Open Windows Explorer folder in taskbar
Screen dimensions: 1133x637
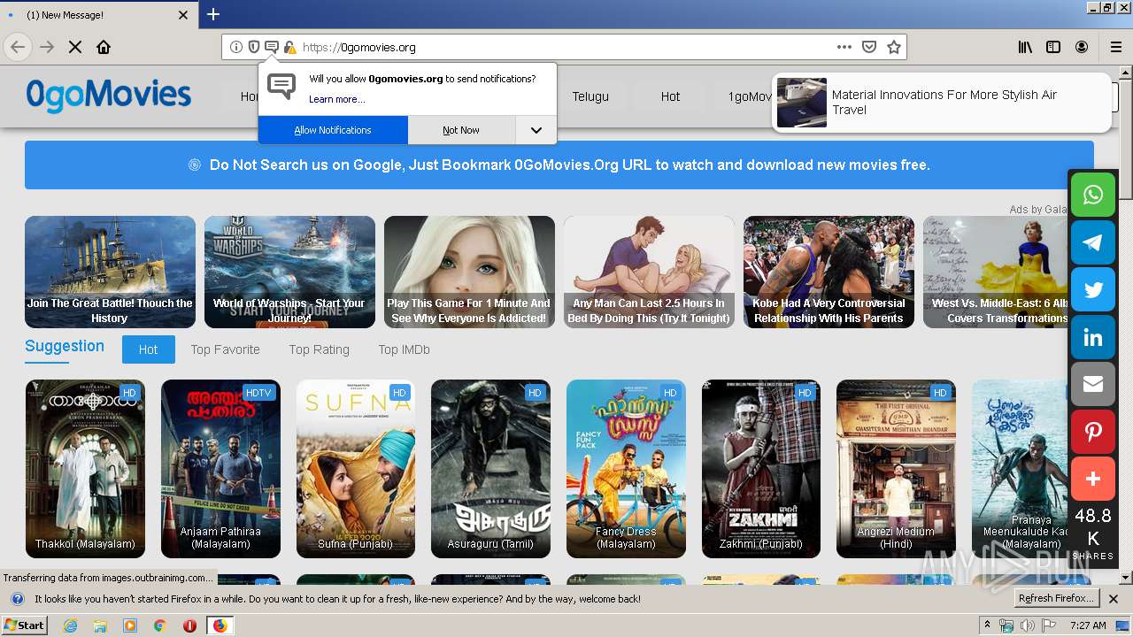(x=100, y=625)
